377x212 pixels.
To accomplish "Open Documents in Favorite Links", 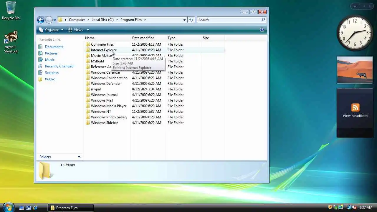I will (54, 47).
